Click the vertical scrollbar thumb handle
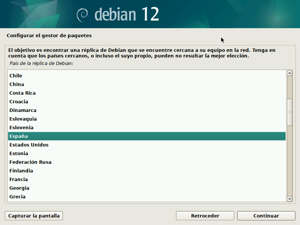The height and width of the screenshot is (225, 300). [289, 112]
